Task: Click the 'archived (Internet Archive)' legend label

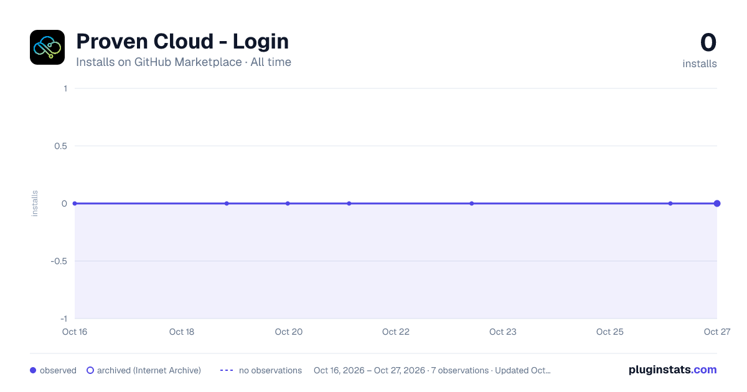Action: [x=149, y=370]
